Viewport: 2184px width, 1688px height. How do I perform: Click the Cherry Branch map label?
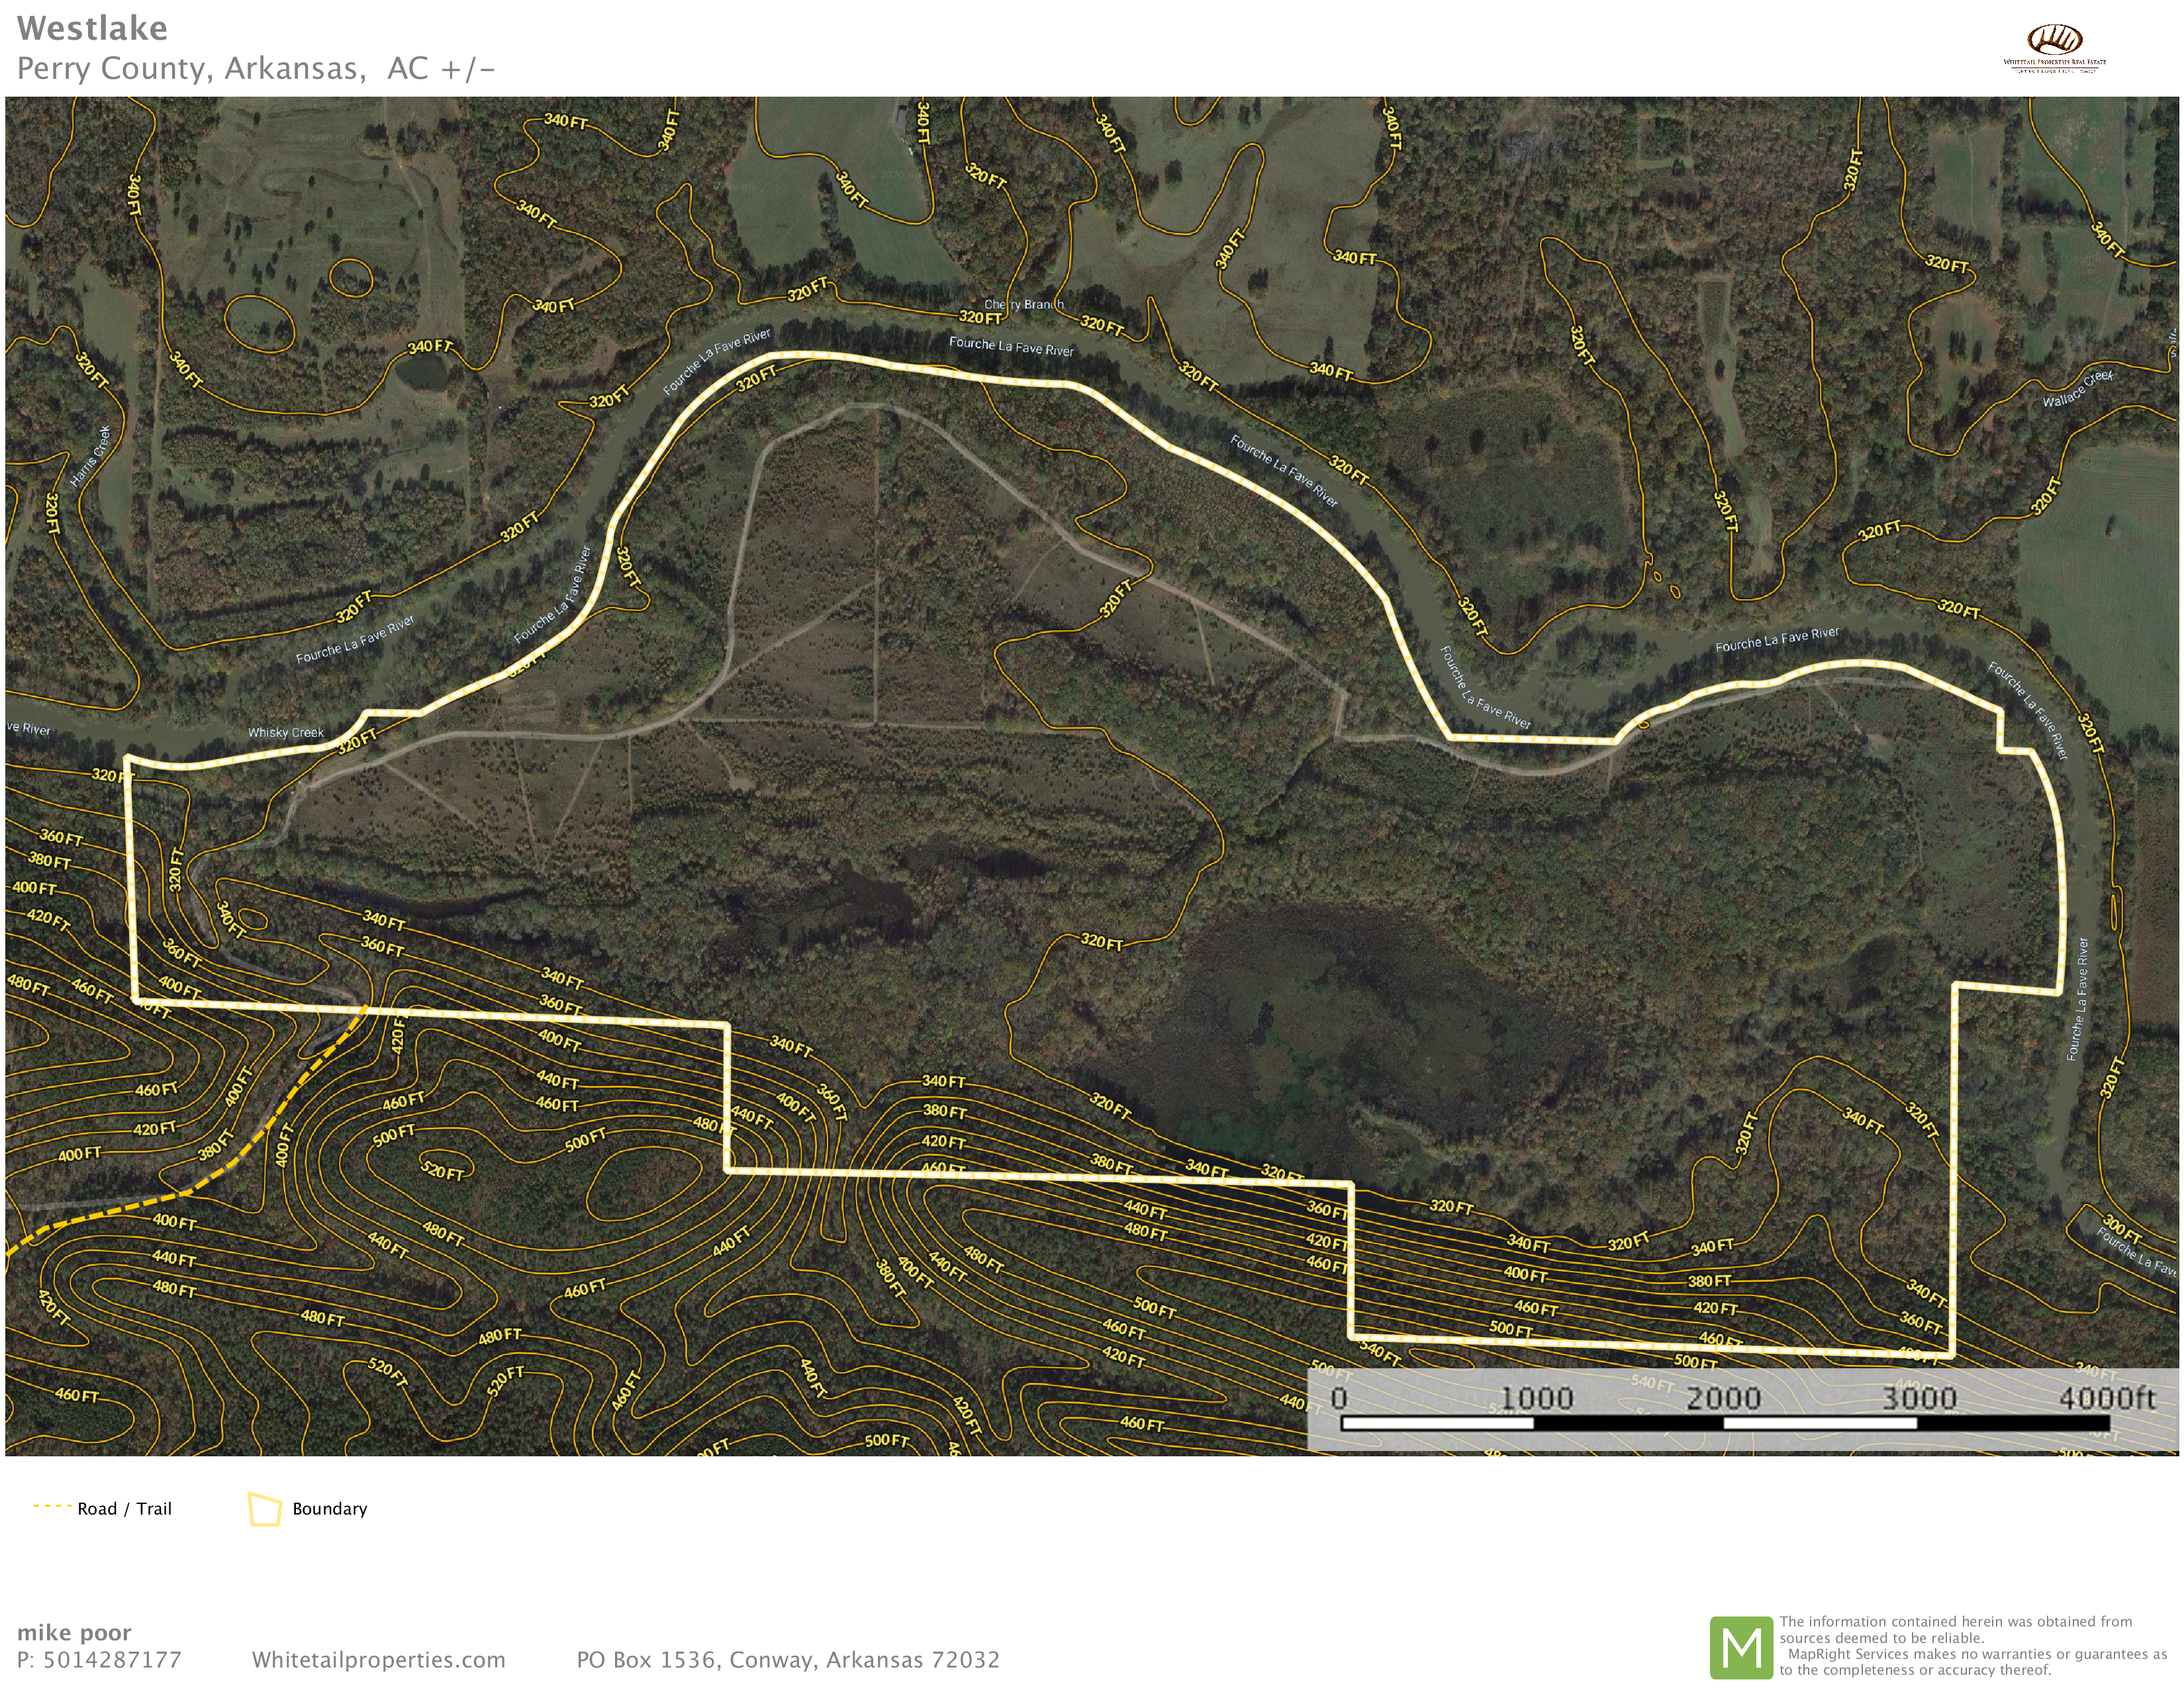[1023, 304]
